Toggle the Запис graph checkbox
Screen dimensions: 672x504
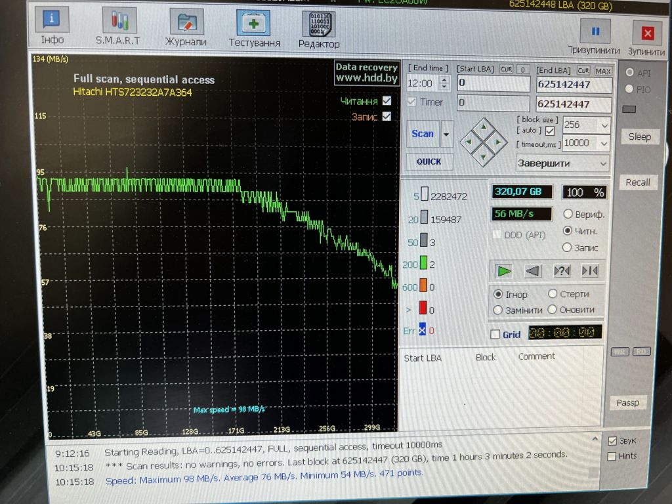click(387, 116)
